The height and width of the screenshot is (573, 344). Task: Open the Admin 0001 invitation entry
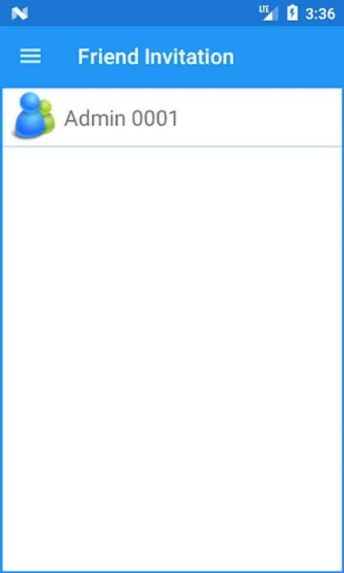[x=172, y=117]
